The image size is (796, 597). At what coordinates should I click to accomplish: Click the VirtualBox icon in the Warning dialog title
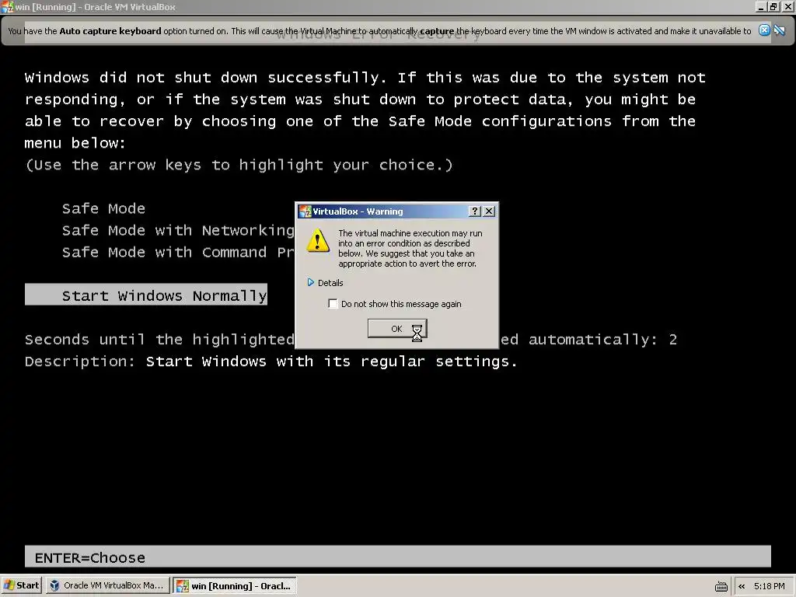pos(305,211)
